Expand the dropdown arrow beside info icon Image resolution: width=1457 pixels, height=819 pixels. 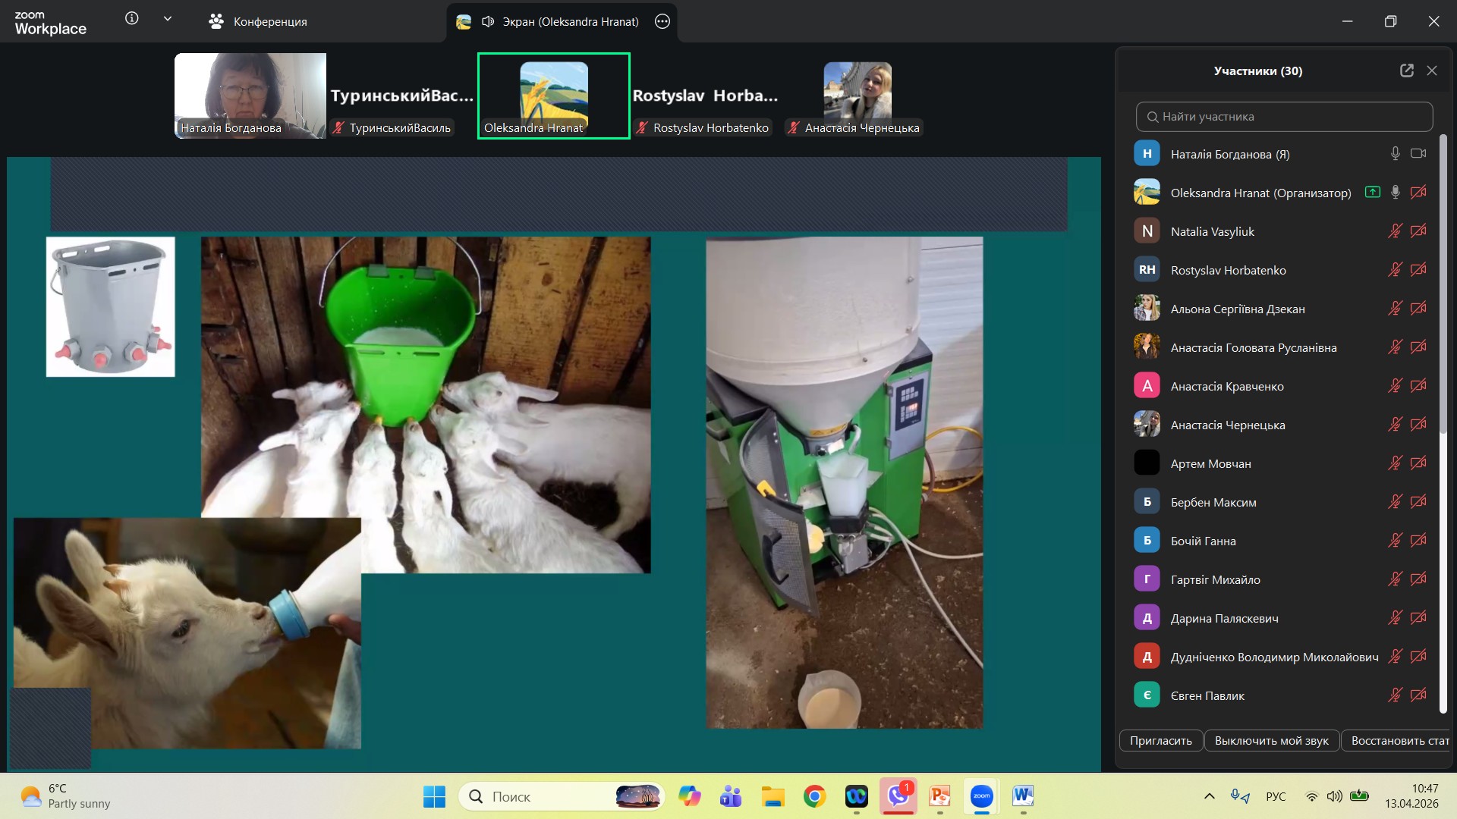point(168,19)
